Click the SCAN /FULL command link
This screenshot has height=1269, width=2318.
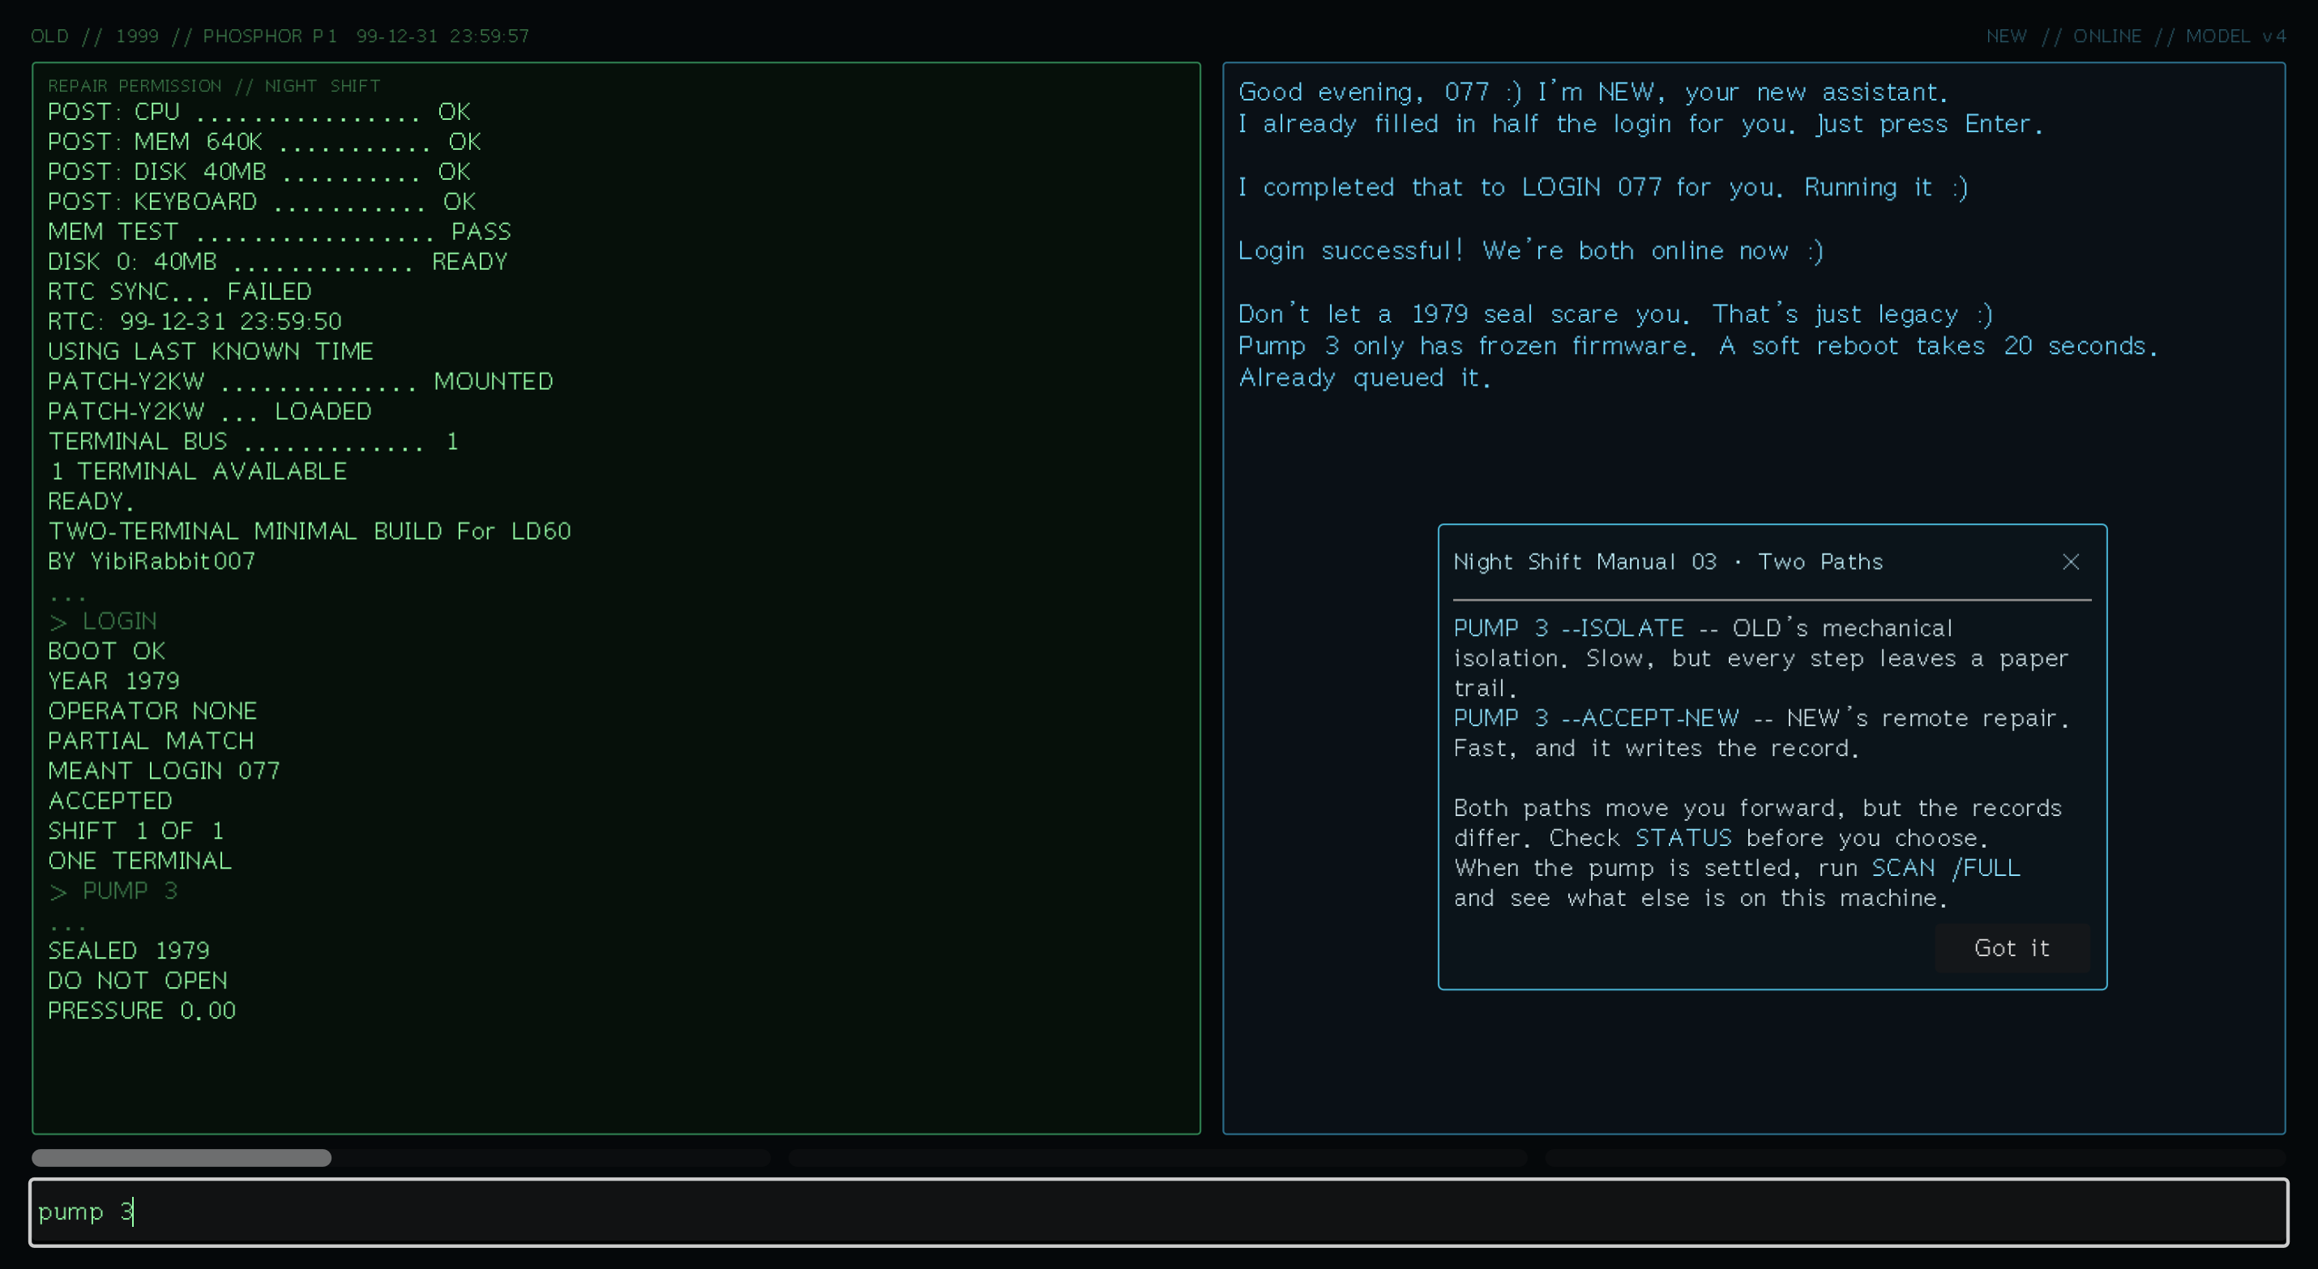pos(1945,868)
